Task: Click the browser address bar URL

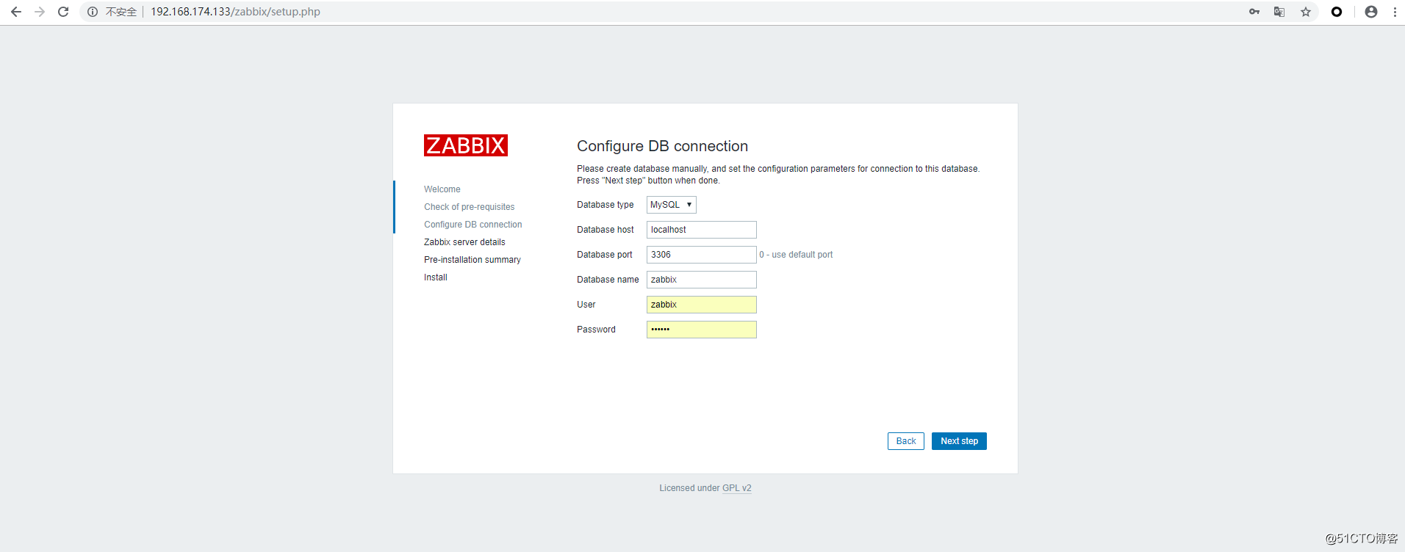Action: (x=235, y=12)
